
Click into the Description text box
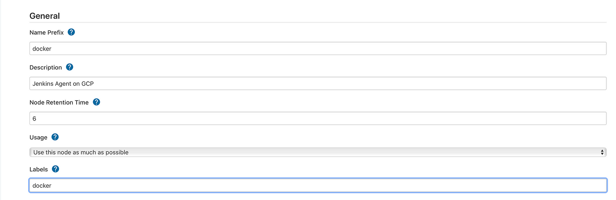[x=318, y=84]
